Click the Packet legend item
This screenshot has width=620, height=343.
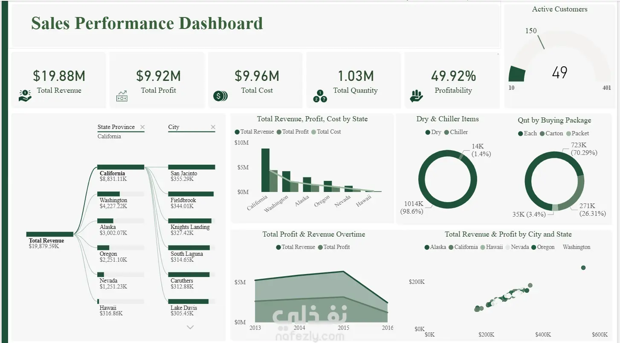pyautogui.click(x=577, y=134)
